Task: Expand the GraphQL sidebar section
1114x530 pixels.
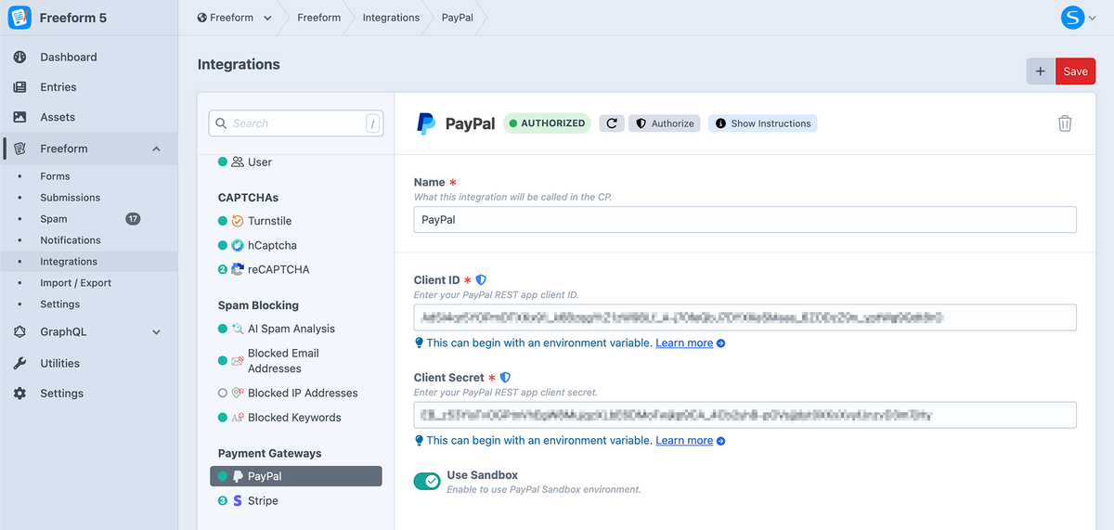Action: coord(156,332)
